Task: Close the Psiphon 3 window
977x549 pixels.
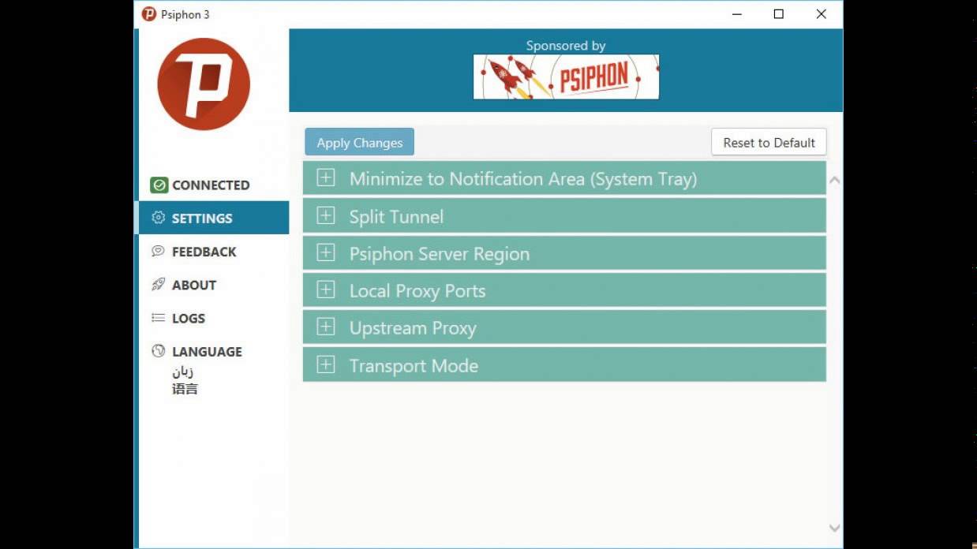Action: click(x=822, y=14)
